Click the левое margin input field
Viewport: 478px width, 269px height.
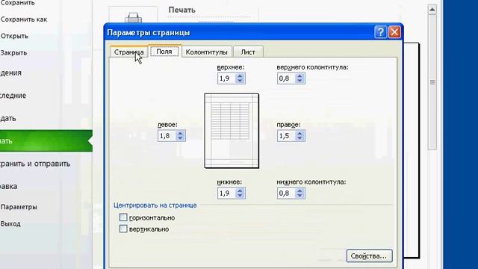(x=167, y=136)
